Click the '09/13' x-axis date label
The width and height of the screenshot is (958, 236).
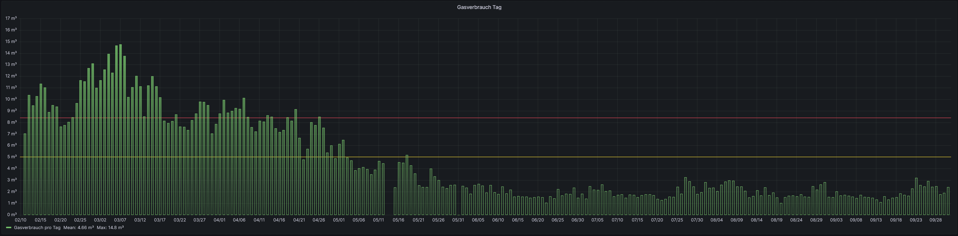[876, 220]
